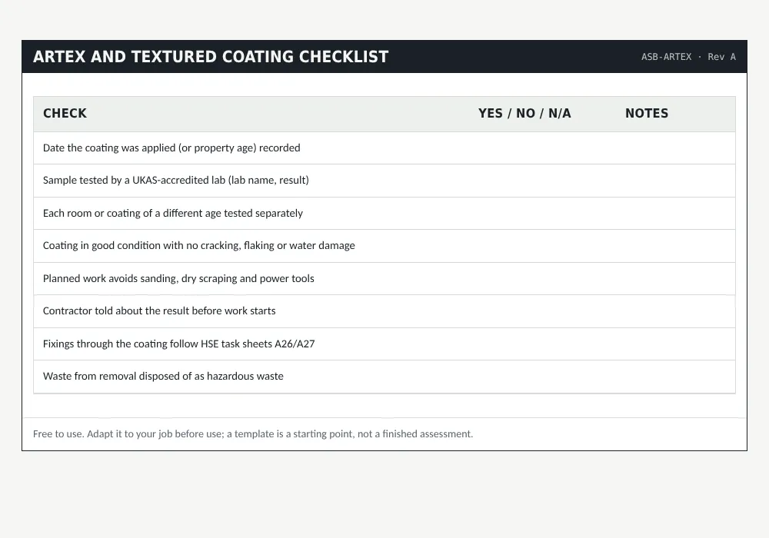This screenshot has height=538, width=769.
Task: Click the 'CHECK' column header
Action: tap(65, 113)
